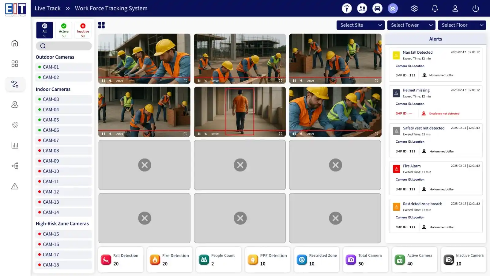Open the vehicle tracking car icon in top bar
The image size is (490, 276).
click(377, 8)
